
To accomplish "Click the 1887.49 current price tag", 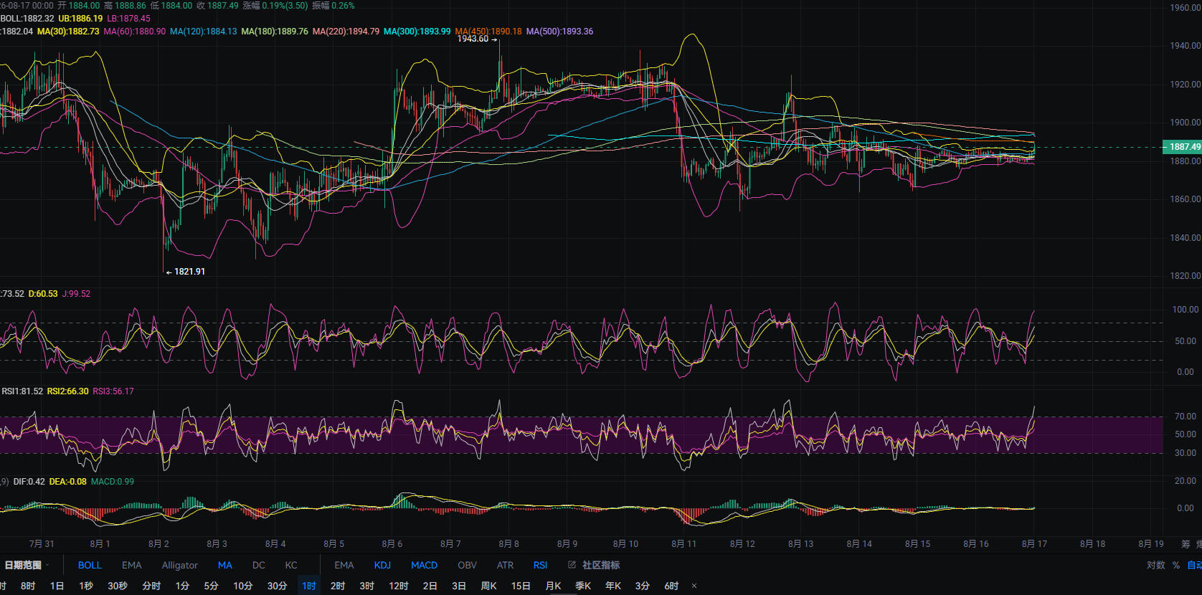I will [1182, 147].
